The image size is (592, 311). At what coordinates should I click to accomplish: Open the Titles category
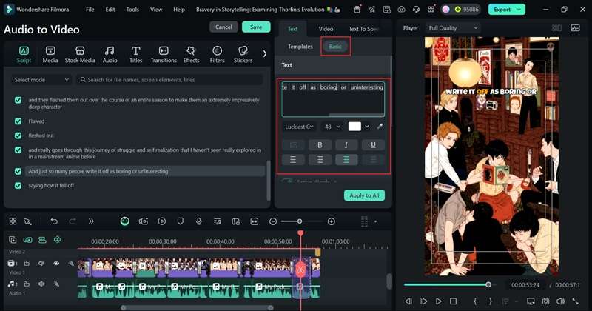135,54
